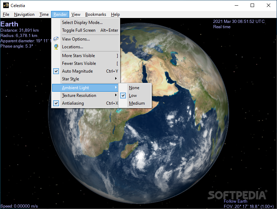
Task: Open the Bookmarks menu
Action: click(x=96, y=14)
